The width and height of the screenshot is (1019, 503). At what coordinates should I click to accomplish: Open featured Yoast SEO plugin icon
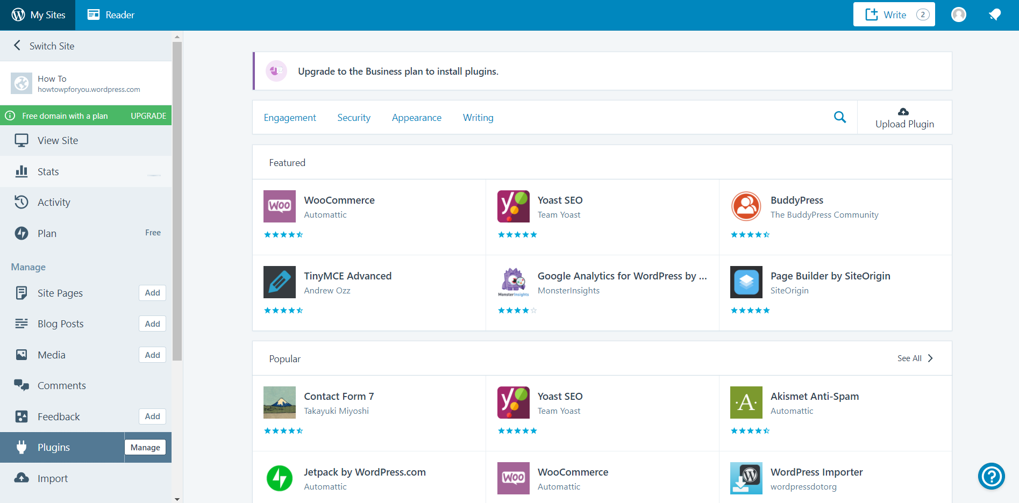coord(514,206)
